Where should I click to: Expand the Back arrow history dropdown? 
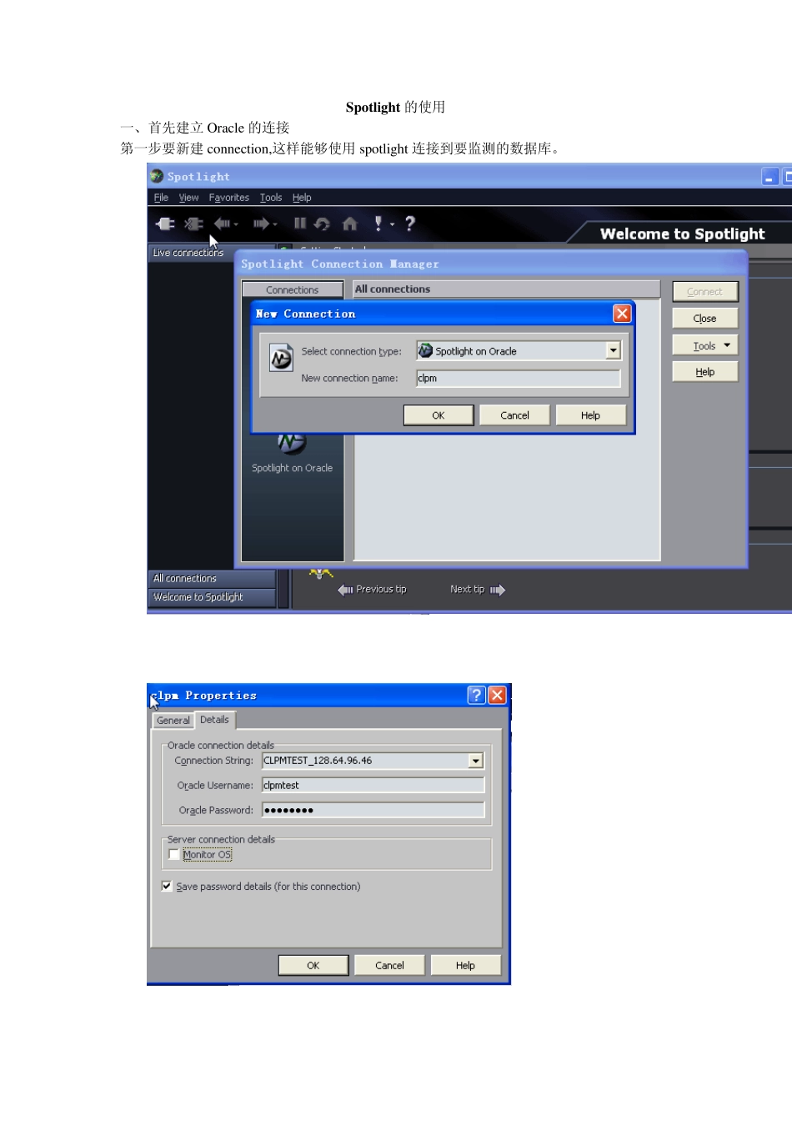(236, 224)
